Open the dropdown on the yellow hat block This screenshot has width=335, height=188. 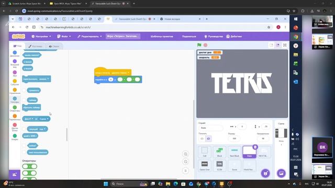click(x=128, y=73)
